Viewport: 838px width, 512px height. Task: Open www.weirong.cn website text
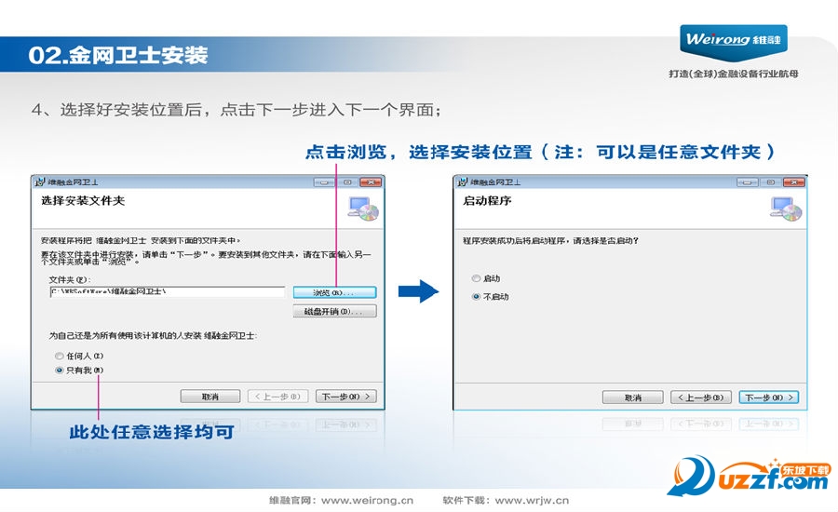[367, 501]
